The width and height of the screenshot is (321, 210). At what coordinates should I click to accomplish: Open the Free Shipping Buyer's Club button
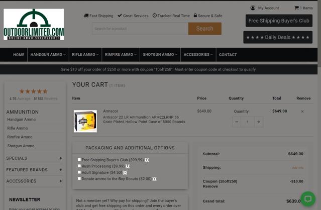click(x=279, y=21)
